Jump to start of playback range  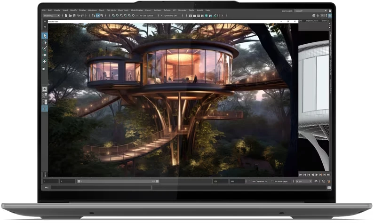301,175
